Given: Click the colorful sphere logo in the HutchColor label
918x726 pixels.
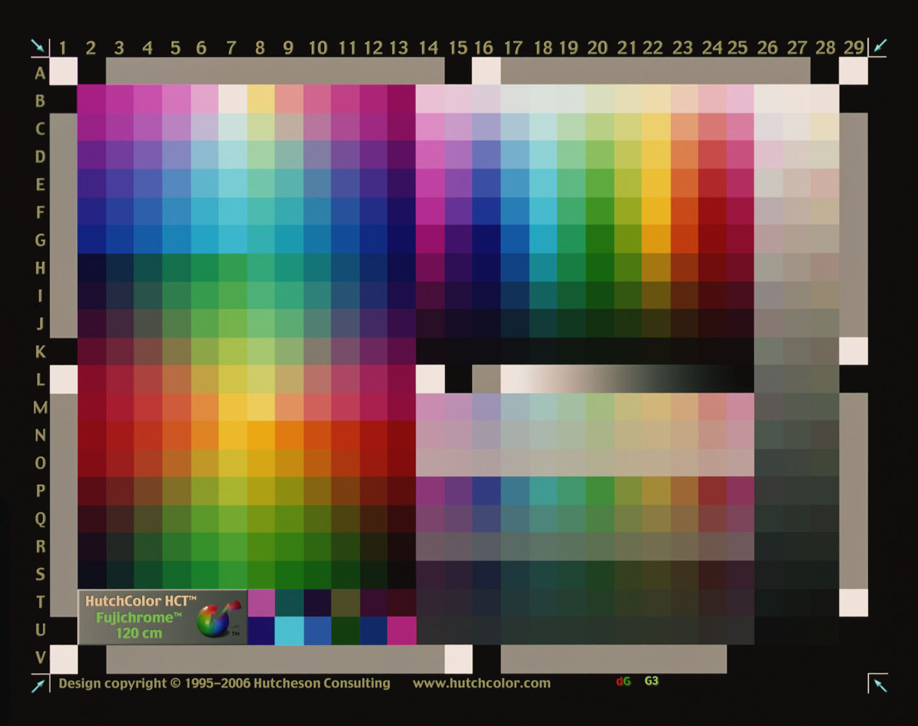Looking at the screenshot, I should coord(218,618).
